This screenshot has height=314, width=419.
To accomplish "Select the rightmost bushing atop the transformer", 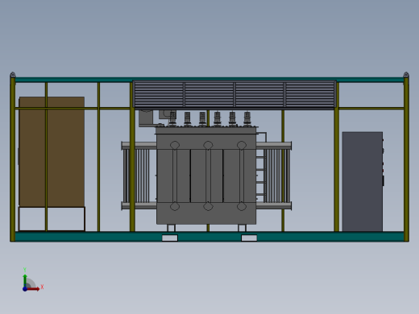I will 247,118.
